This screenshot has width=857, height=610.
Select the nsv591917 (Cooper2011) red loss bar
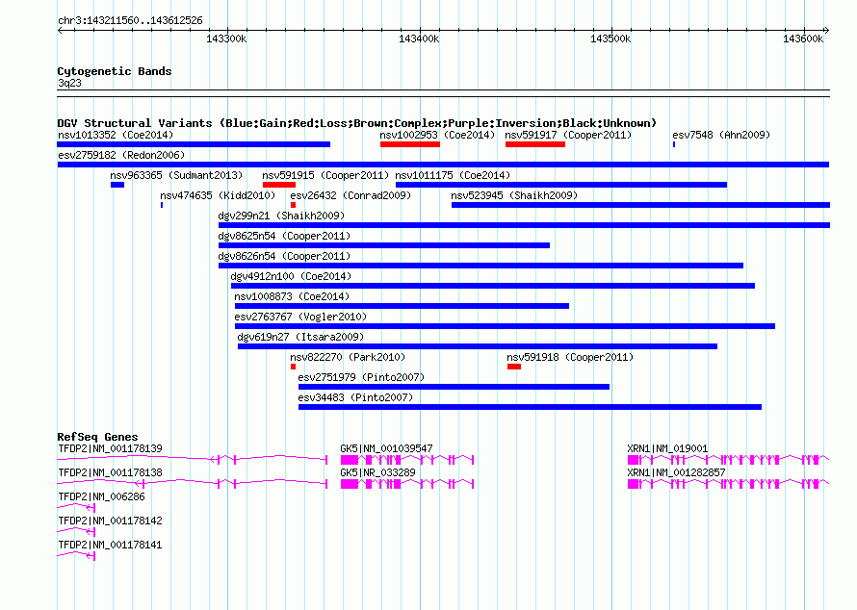(535, 144)
